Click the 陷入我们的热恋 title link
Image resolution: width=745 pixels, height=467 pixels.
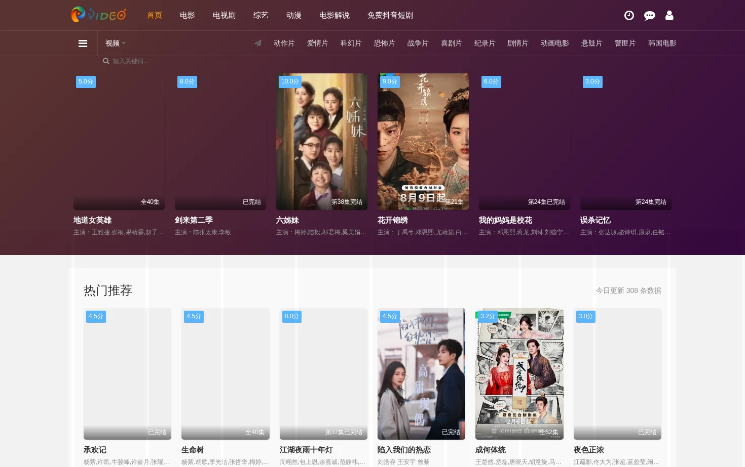404,450
